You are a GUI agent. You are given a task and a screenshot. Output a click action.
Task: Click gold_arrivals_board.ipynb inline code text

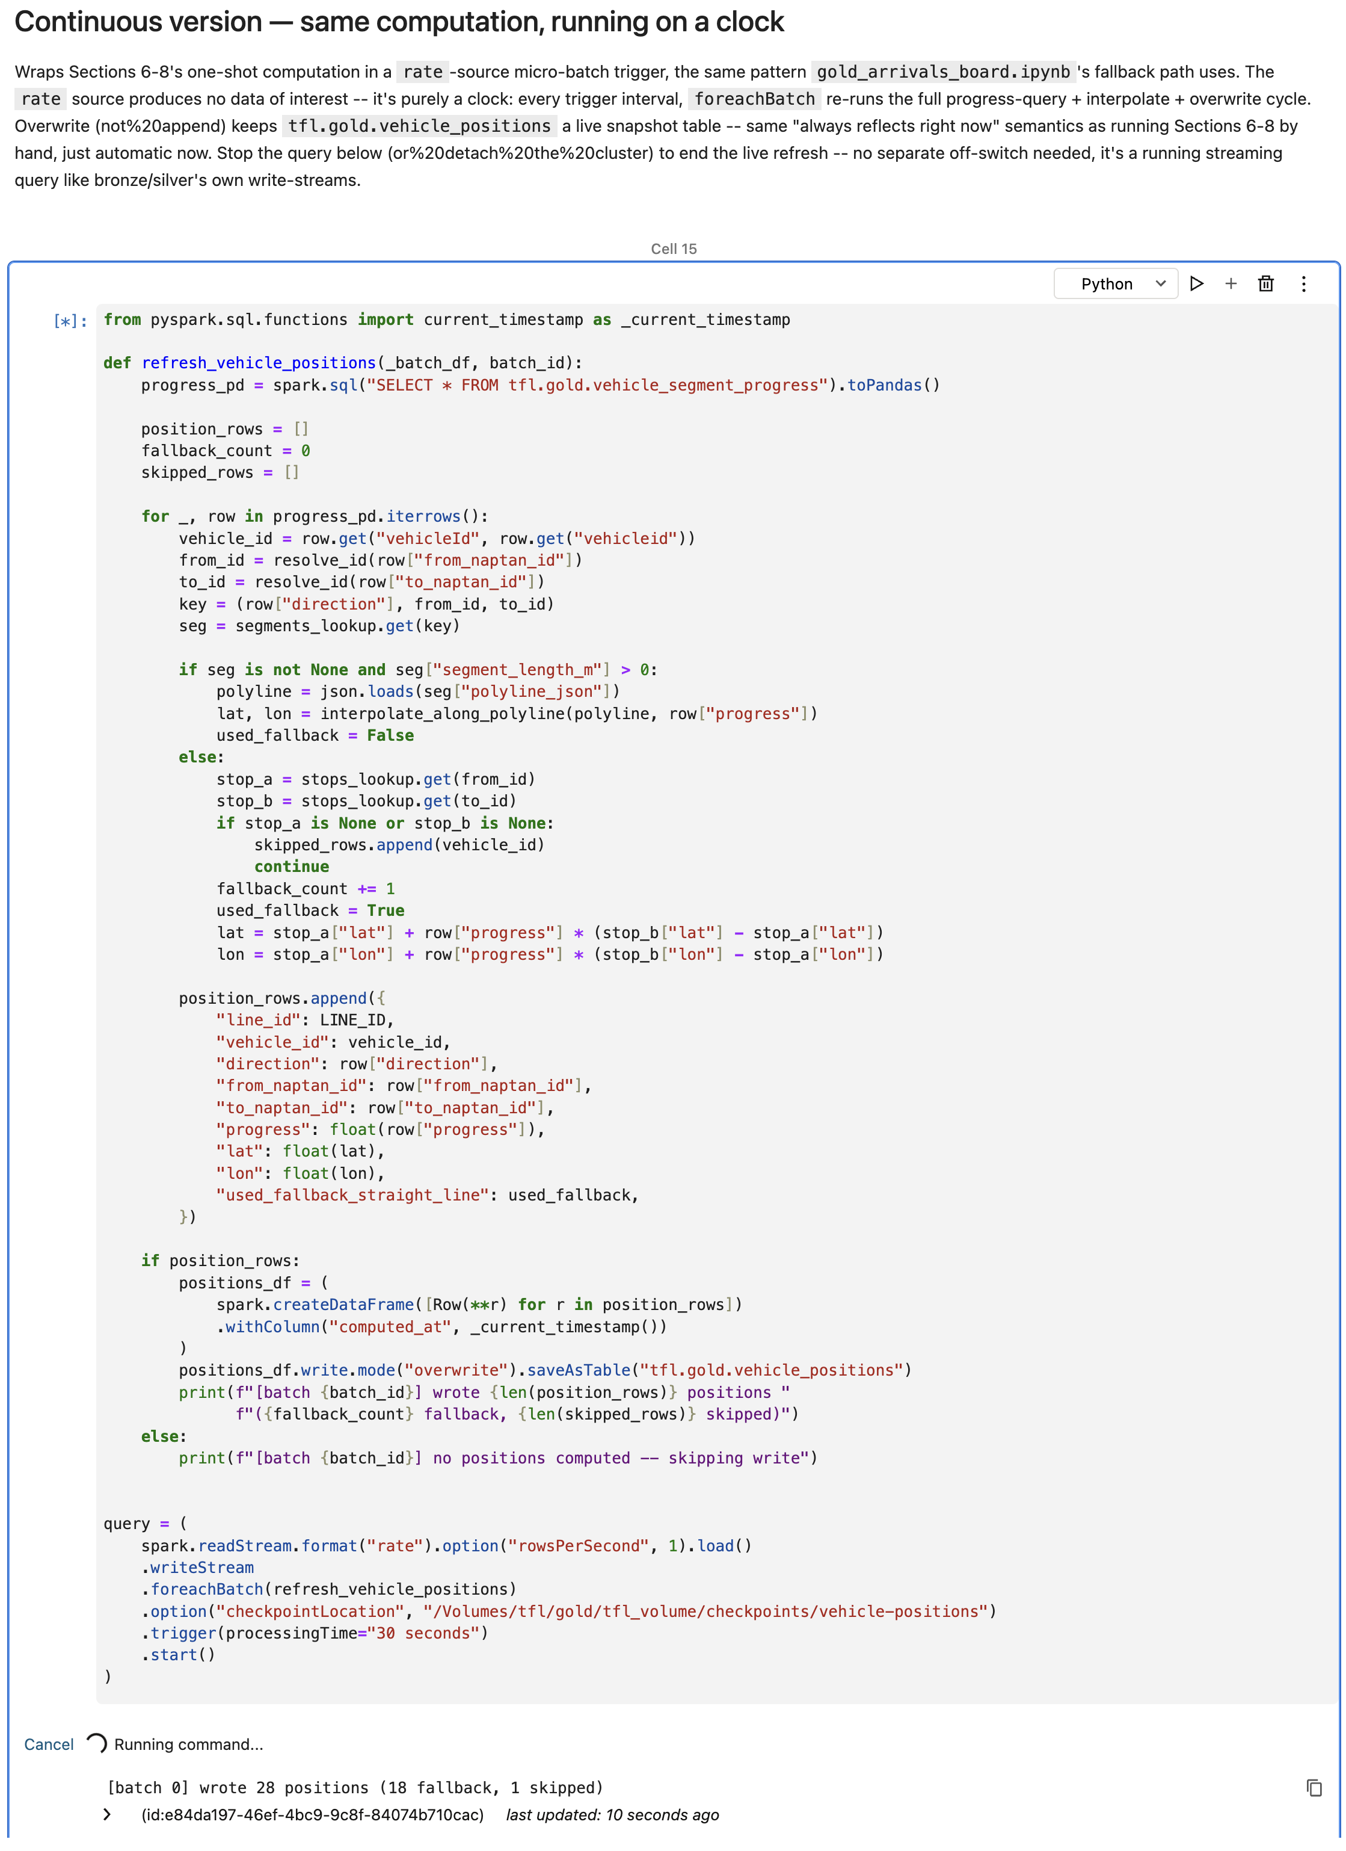click(x=943, y=72)
